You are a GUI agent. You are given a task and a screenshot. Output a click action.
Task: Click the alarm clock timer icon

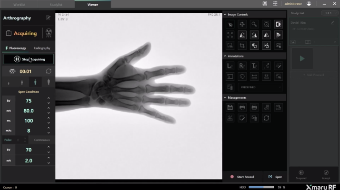(12, 71)
